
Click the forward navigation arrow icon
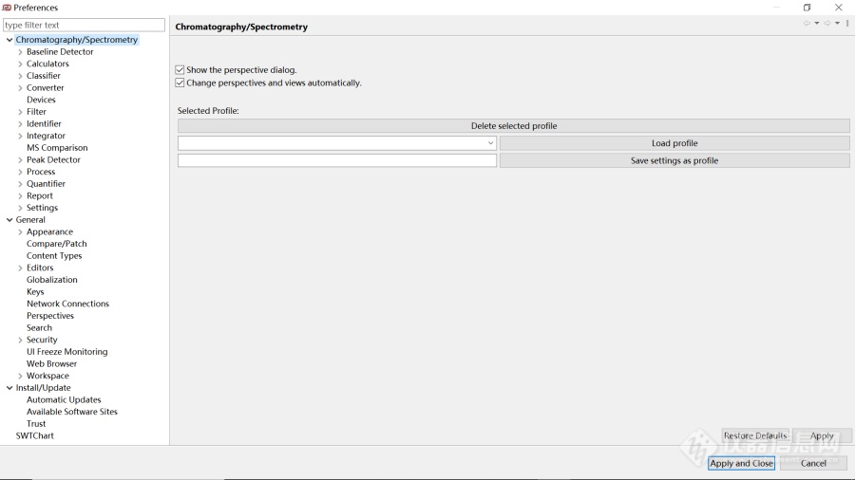pyautogui.click(x=827, y=24)
